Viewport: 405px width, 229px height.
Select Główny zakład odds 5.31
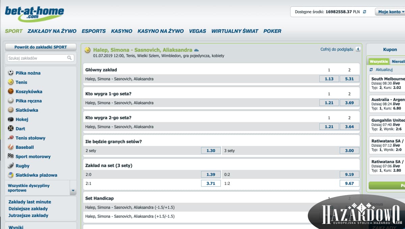[x=349, y=79]
